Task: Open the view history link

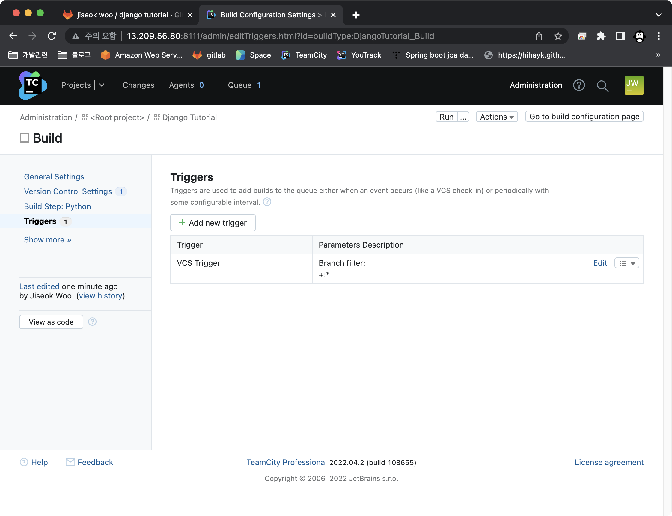Action: point(100,296)
